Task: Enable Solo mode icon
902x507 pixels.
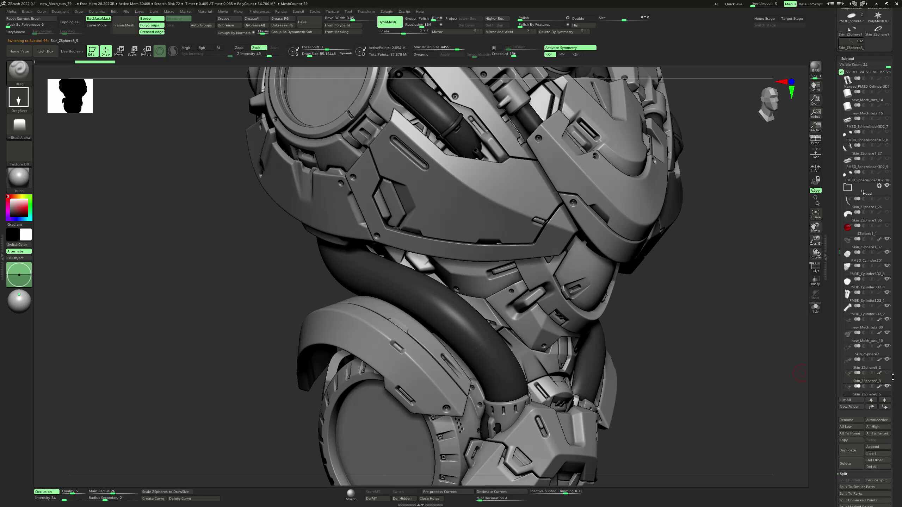Action: [815, 308]
